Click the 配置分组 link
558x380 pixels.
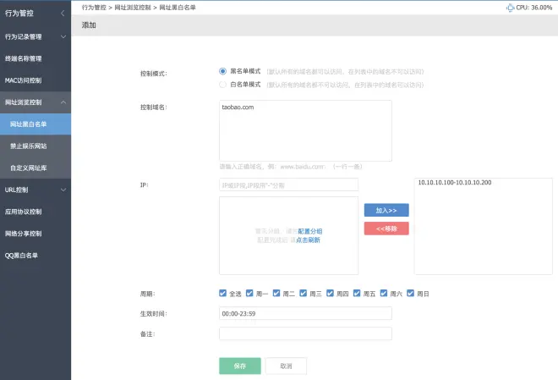point(309,231)
